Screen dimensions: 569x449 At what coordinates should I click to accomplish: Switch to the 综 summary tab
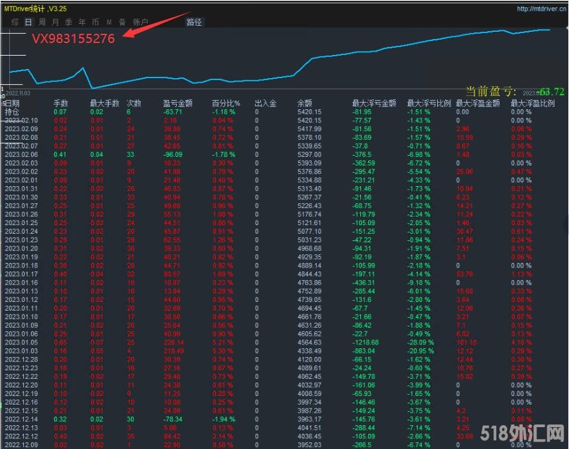pos(15,22)
